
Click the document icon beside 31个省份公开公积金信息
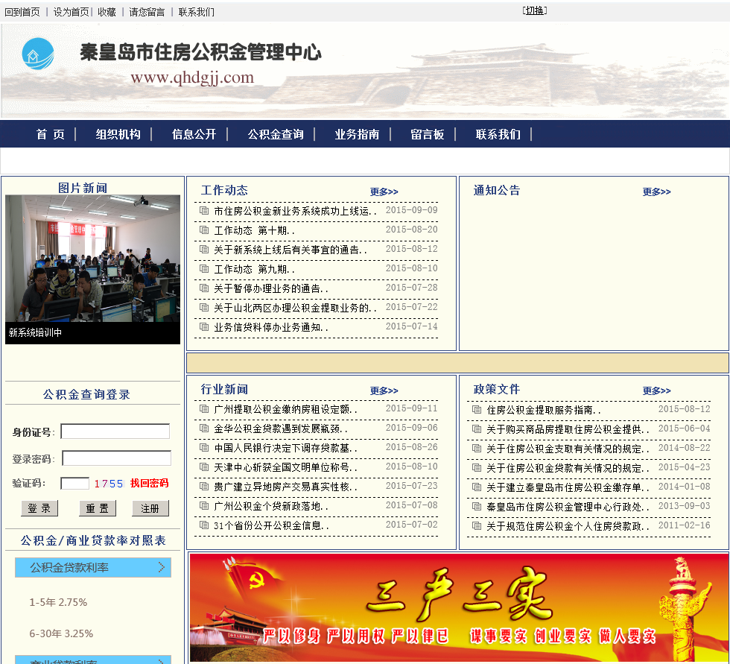point(204,525)
